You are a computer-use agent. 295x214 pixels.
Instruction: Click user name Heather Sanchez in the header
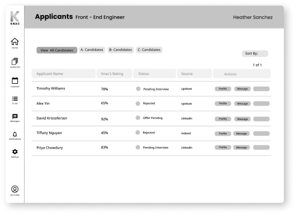click(x=253, y=17)
